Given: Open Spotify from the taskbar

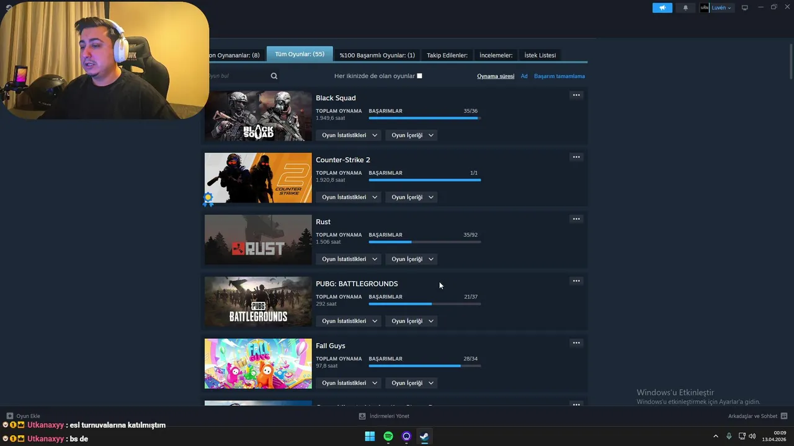Looking at the screenshot, I should coord(388,436).
